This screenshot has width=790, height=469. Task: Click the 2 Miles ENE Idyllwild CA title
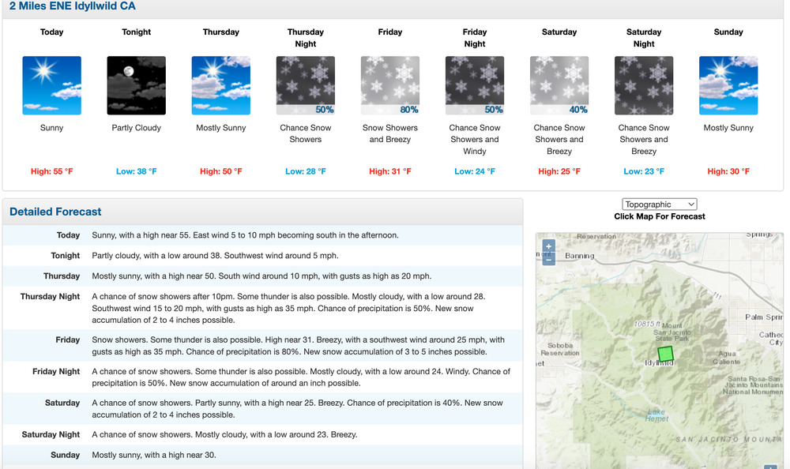[72, 6]
